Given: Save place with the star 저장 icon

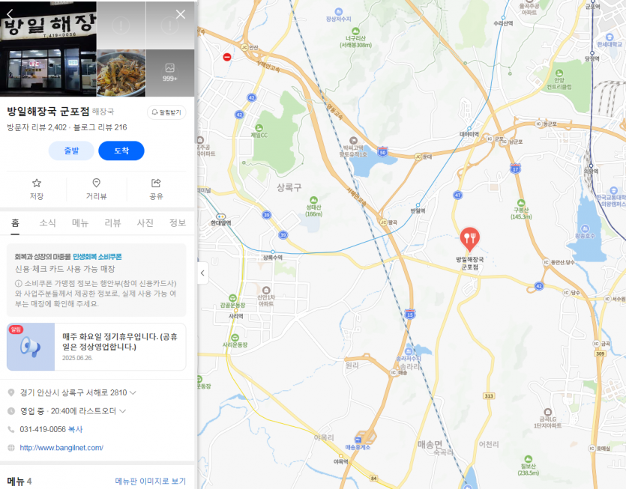Looking at the screenshot, I should [37, 183].
